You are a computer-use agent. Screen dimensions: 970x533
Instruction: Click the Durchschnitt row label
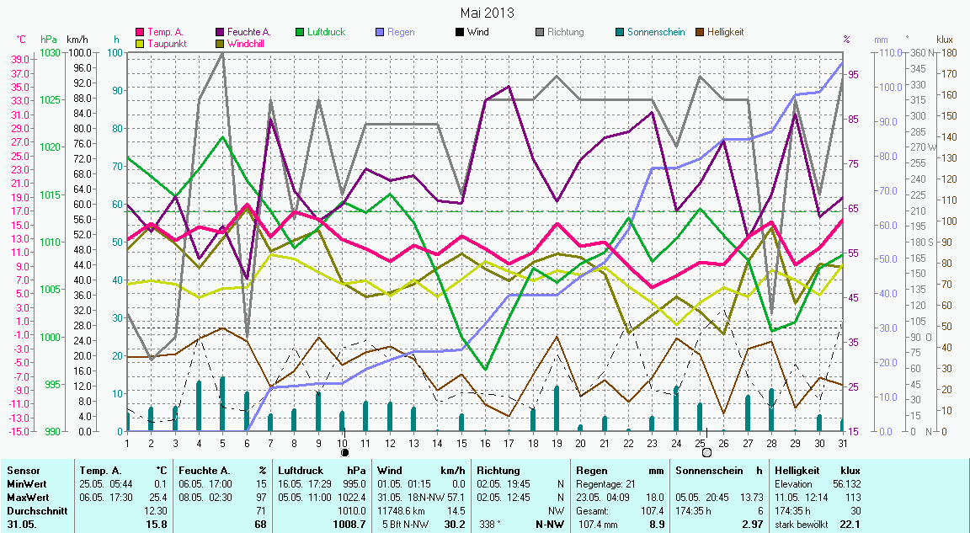point(33,510)
